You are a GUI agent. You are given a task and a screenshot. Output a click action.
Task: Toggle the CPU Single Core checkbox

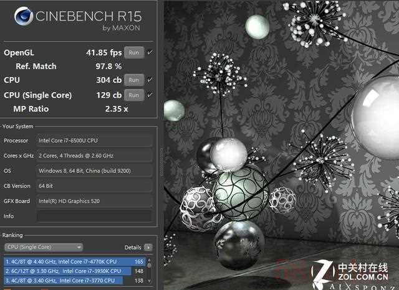point(150,95)
